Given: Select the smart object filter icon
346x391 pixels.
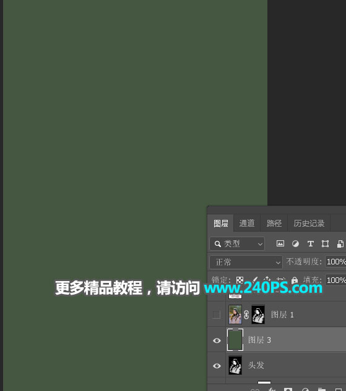Looking at the screenshot, I should 340,243.
